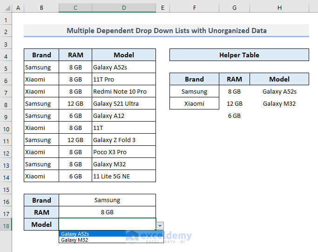Screen dimensions: 318x252
Task: Select helper table 6 GB cell
Action: (235, 116)
